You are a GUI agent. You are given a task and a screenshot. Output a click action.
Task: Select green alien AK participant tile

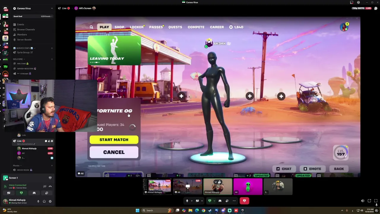[248, 187]
